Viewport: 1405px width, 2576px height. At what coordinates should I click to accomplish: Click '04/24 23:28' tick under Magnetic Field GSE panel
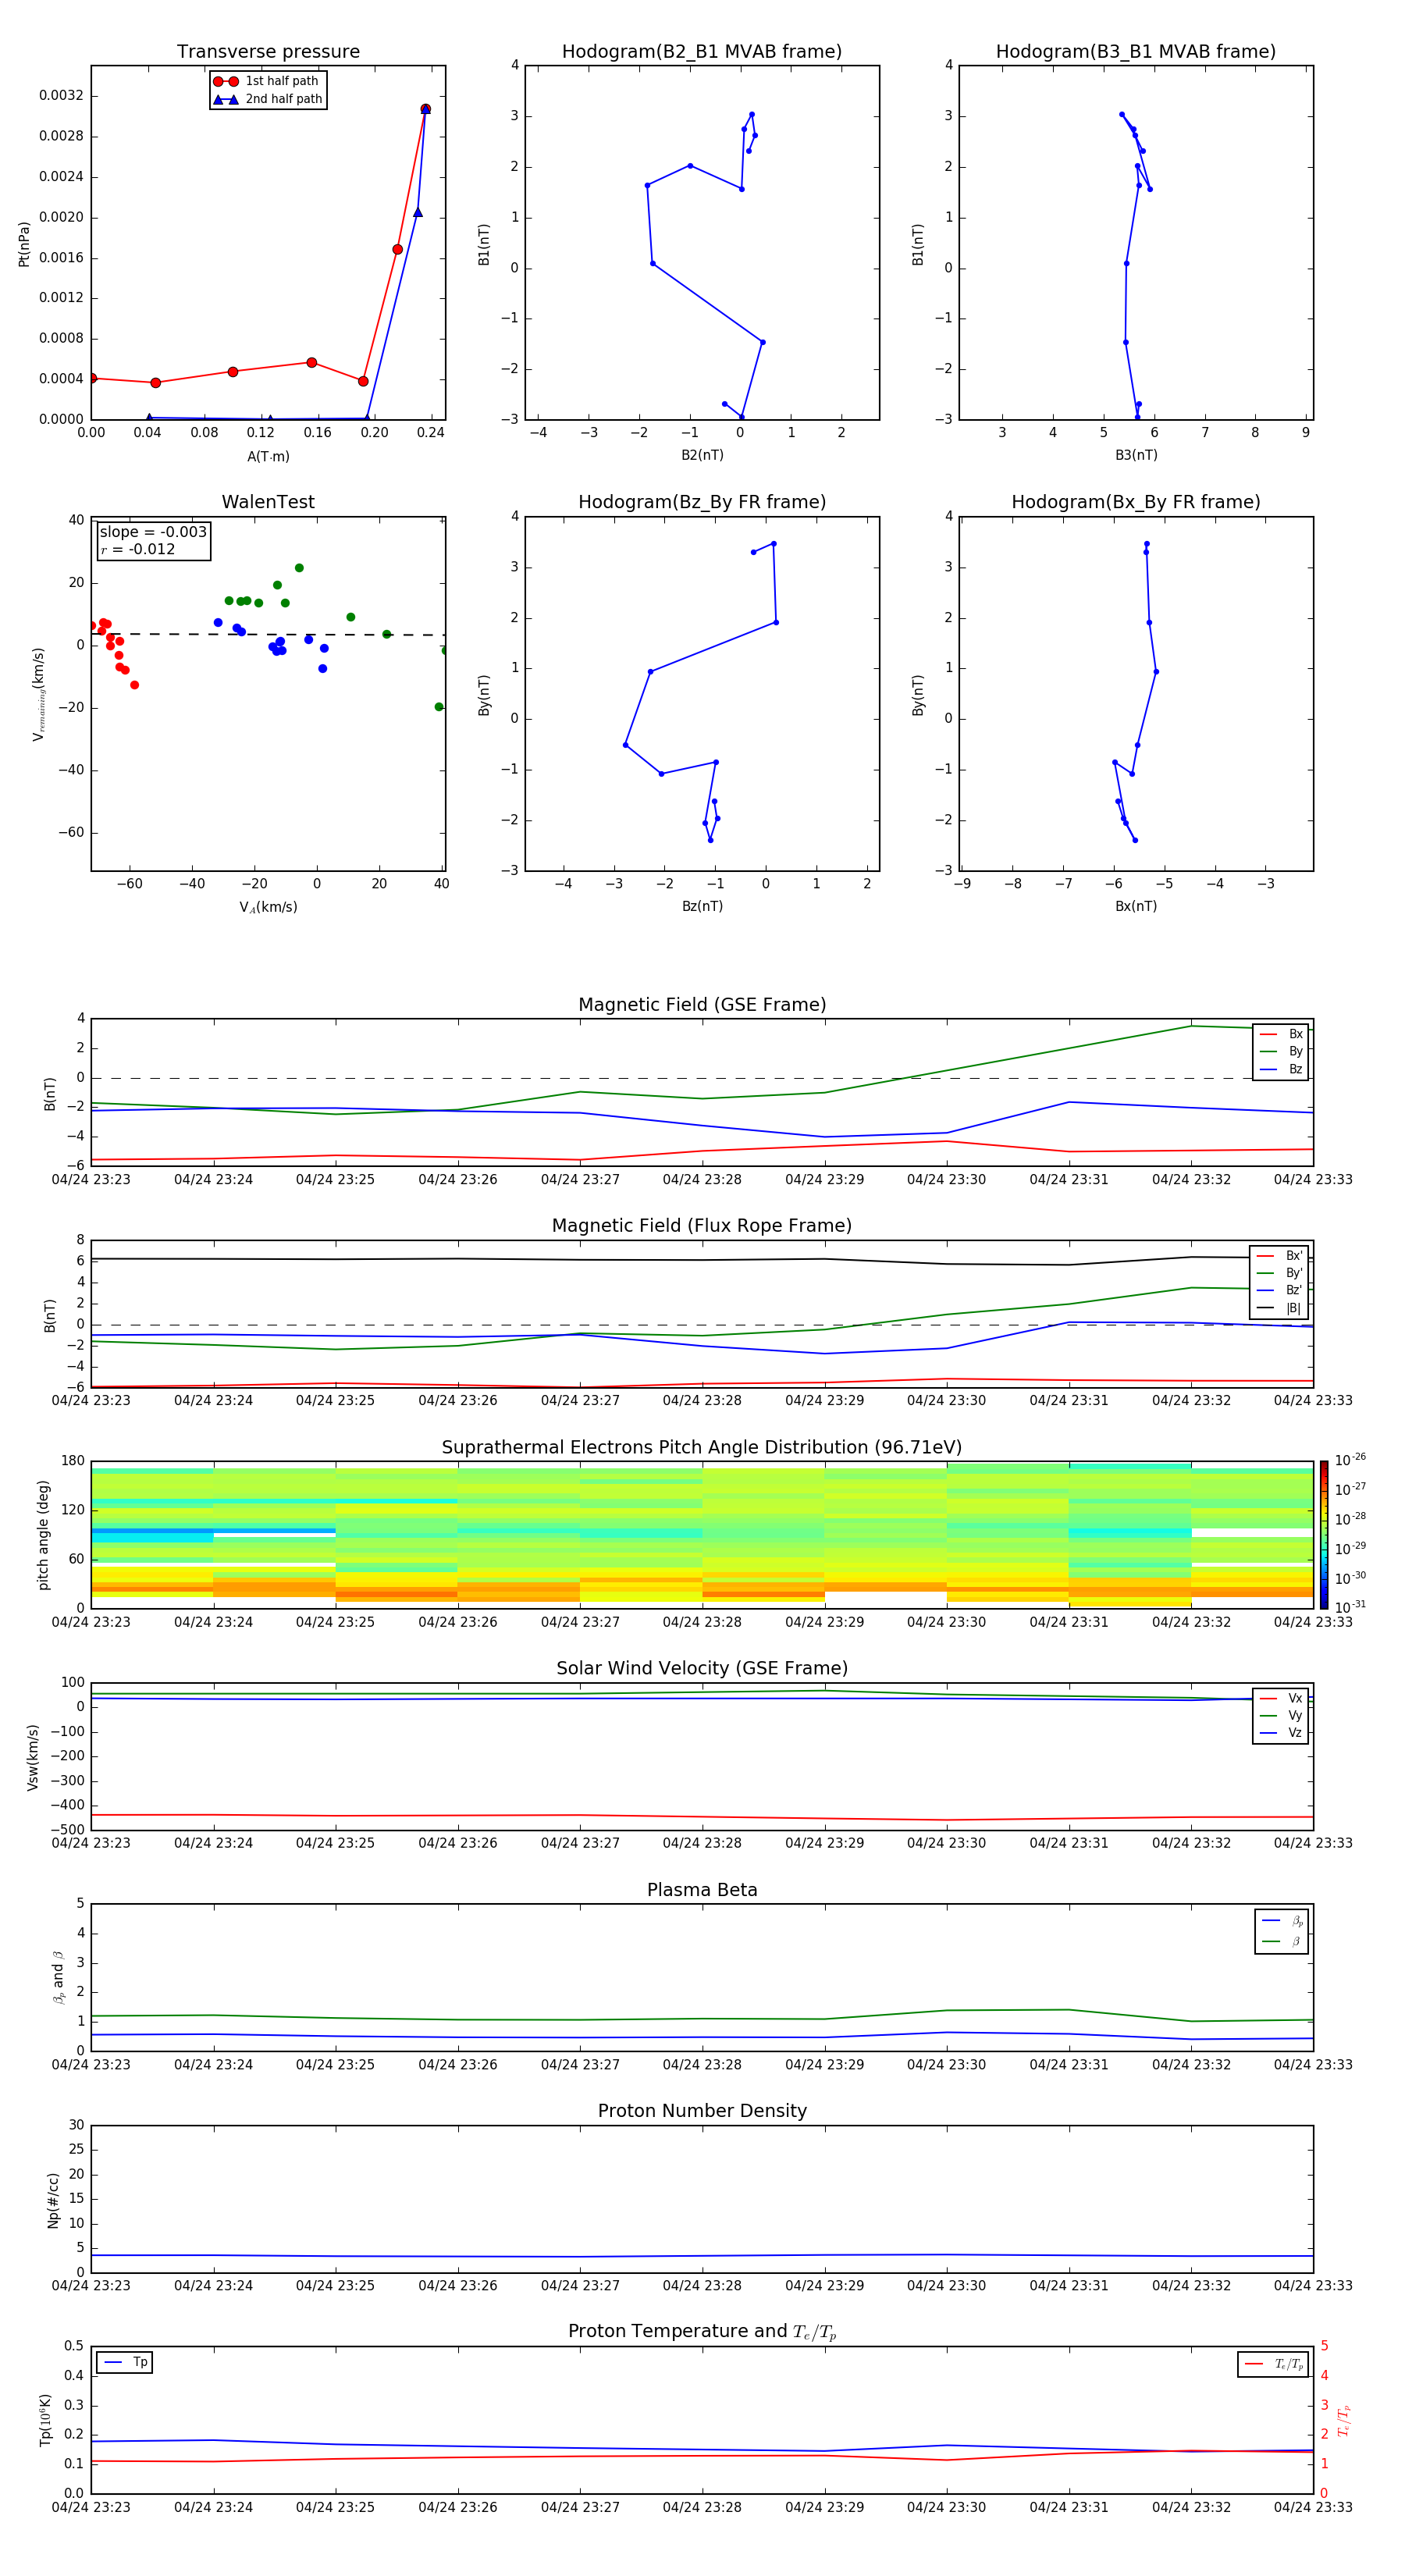702,1180
